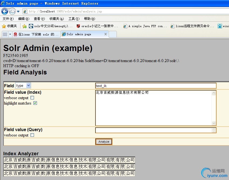Click the Solr Admin (example) heading
Screen dimensions: 229x180
(48, 48)
